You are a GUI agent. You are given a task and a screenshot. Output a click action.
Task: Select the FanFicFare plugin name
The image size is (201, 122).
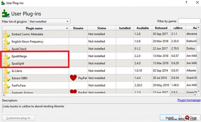(x=19, y=85)
